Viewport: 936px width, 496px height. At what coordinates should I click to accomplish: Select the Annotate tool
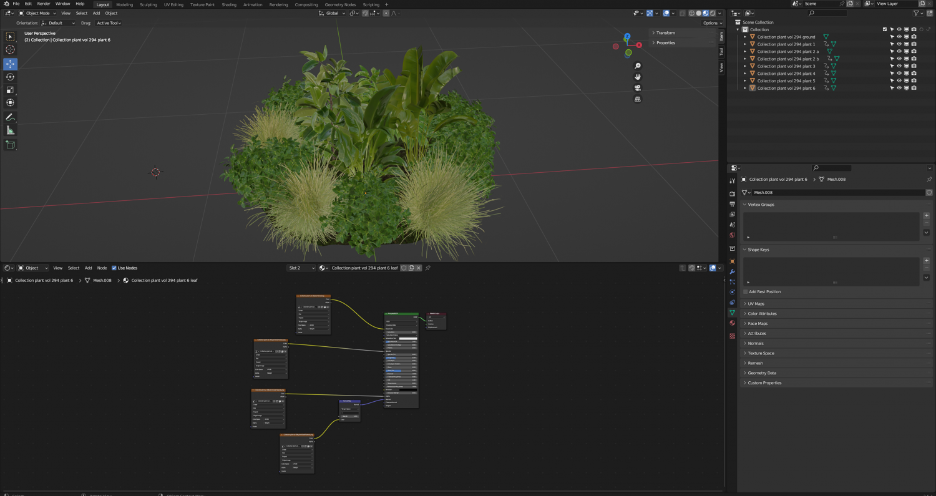tap(10, 117)
